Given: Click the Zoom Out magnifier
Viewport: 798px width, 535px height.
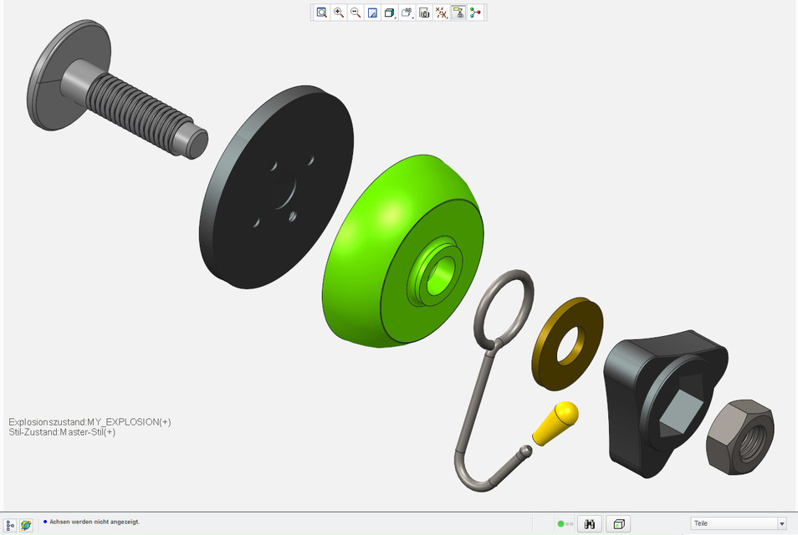Looking at the screenshot, I should 356,13.
